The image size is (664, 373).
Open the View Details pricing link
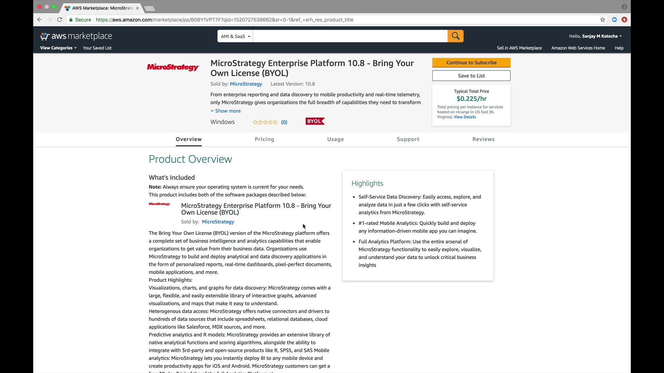pyautogui.click(x=464, y=117)
